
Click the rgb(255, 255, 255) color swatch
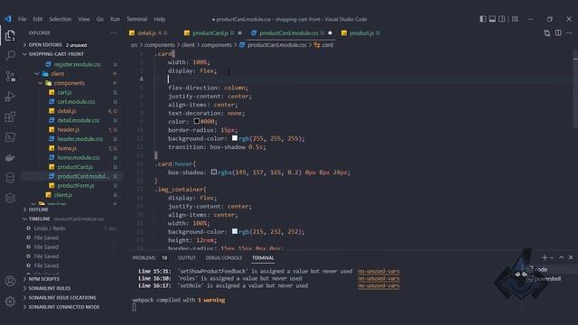[235, 138]
